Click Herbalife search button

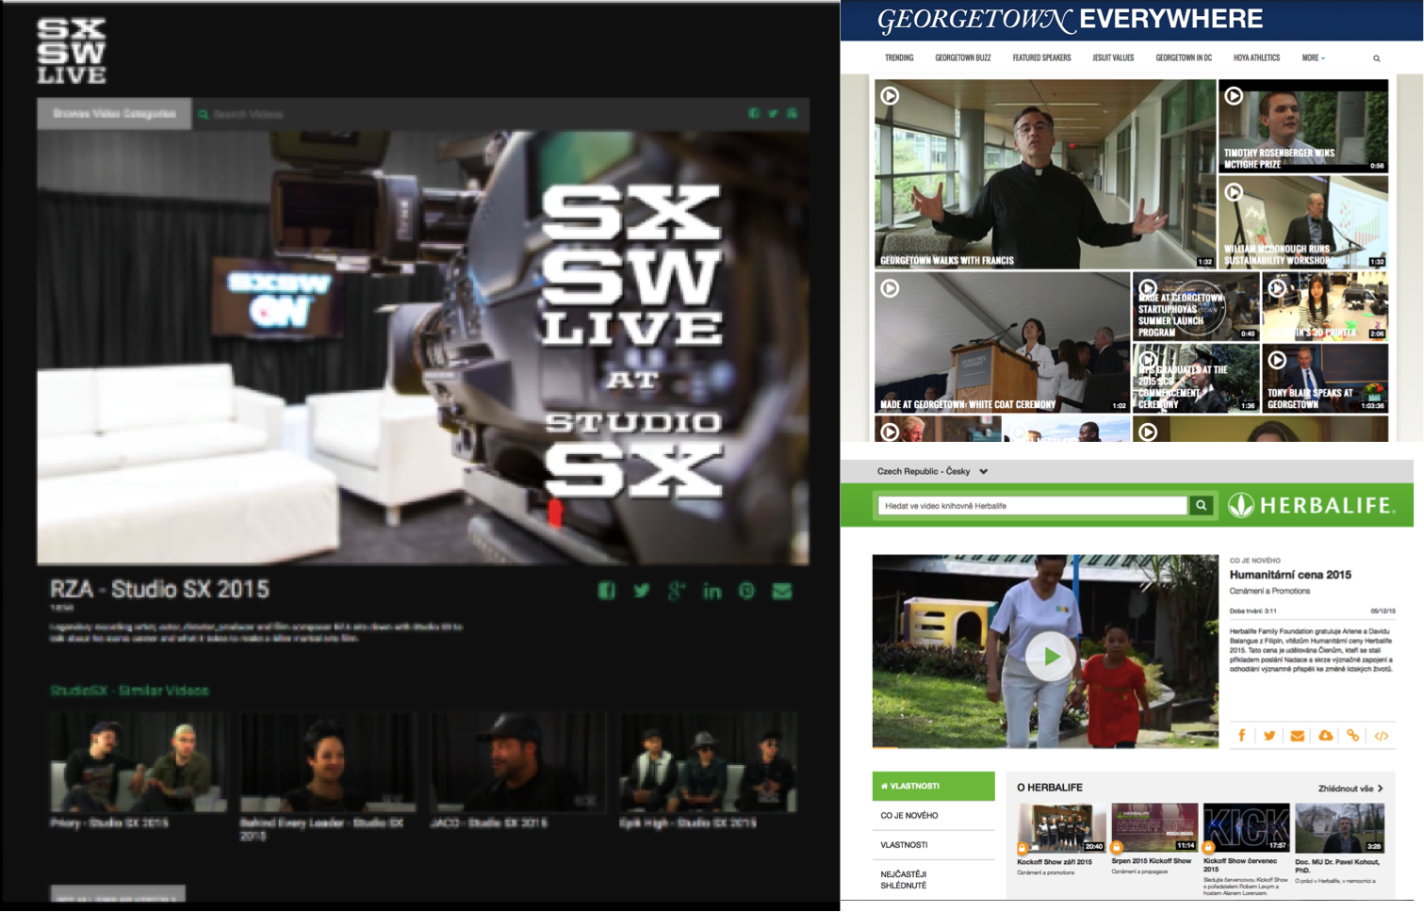point(1202,506)
